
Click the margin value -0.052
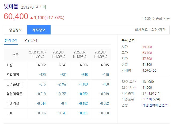coord(83,94)
